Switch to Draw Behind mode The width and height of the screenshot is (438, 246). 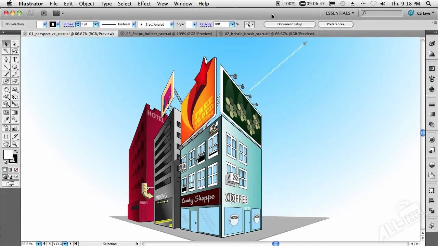[x=10, y=177]
